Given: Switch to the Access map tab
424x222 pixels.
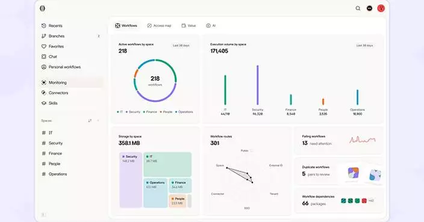Looking at the screenshot, I should [159, 26].
